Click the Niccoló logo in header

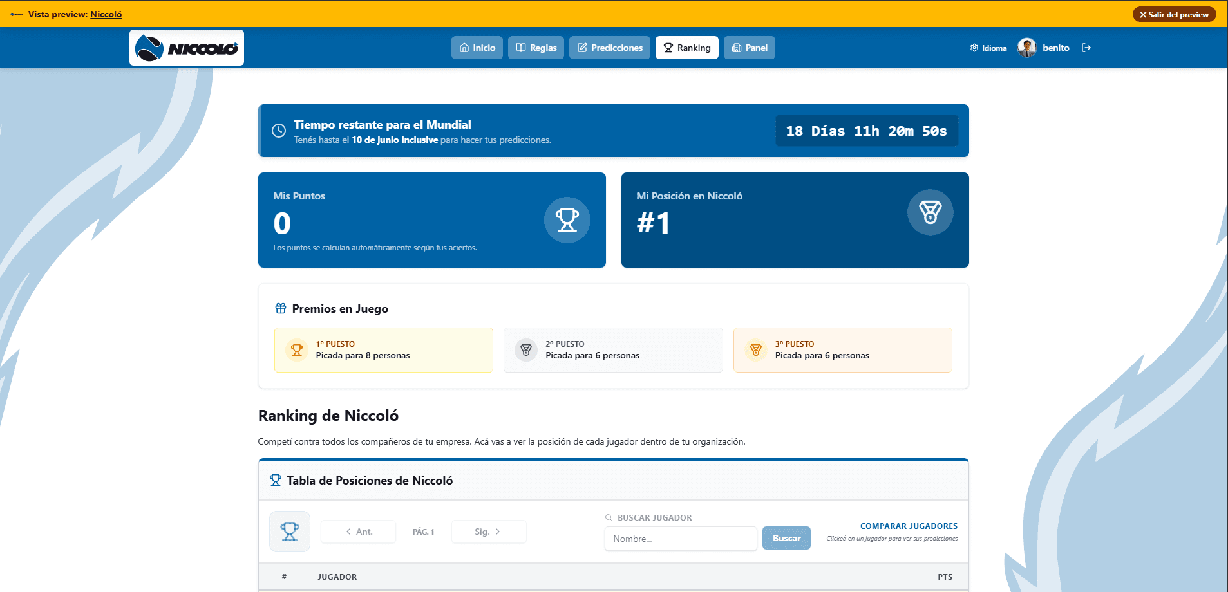click(x=187, y=48)
